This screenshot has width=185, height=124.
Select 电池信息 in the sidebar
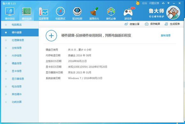point(20,86)
